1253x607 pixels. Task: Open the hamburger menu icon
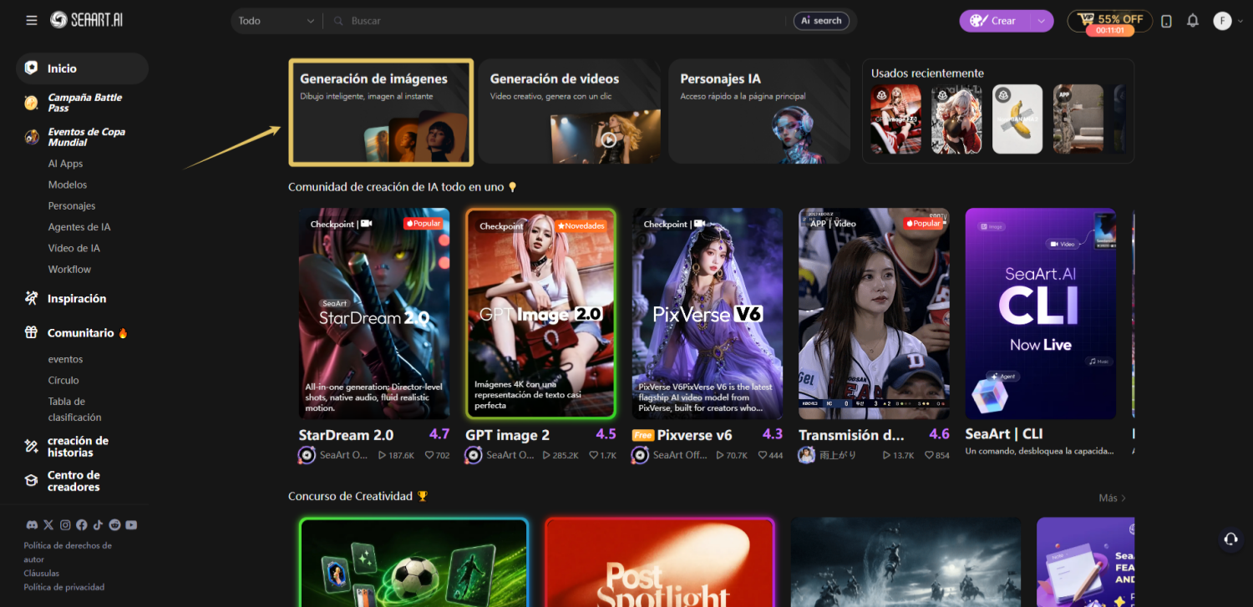click(32, 20)
